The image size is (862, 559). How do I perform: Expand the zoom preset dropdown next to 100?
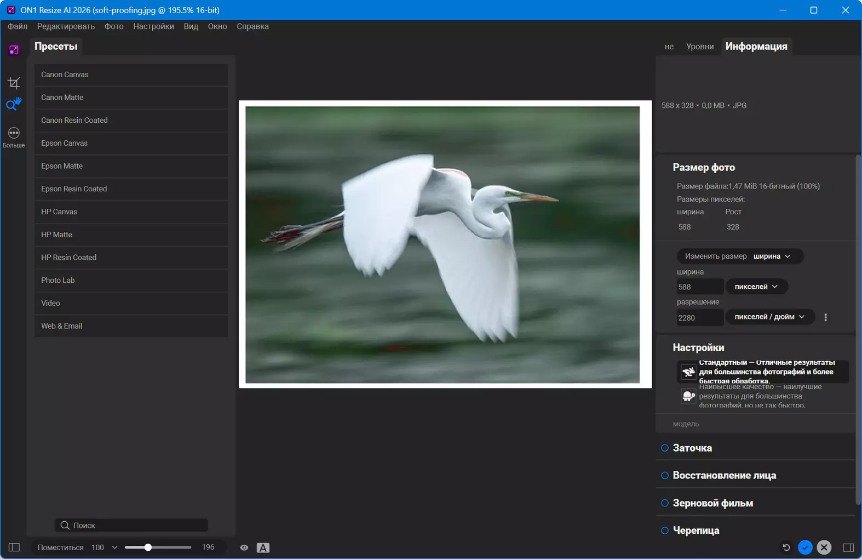click(x=114, y=547)
